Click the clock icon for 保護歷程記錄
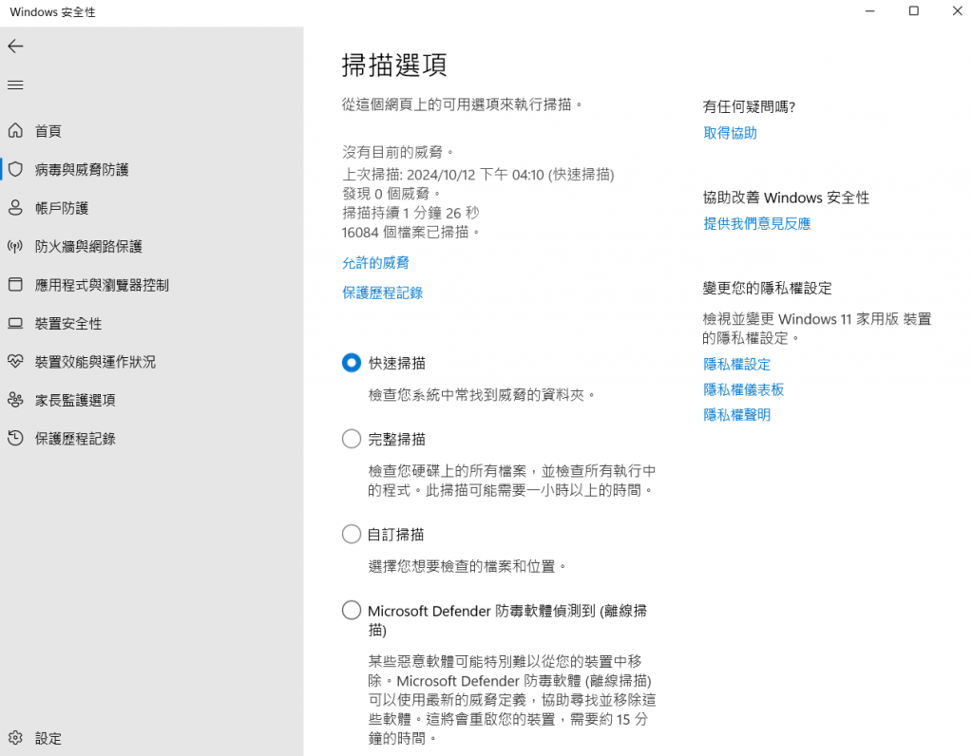Image resolution: width=973 pixels, height=756 pixels. (x=15, y=438)
